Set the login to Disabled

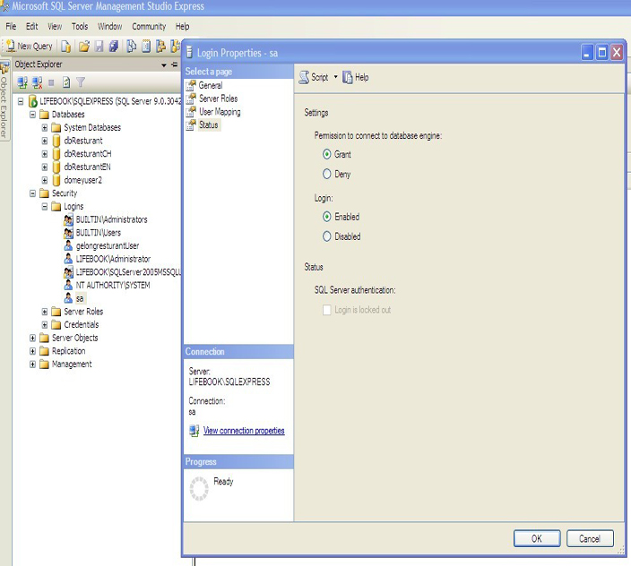pyautogui.click(x=327, y=236)
